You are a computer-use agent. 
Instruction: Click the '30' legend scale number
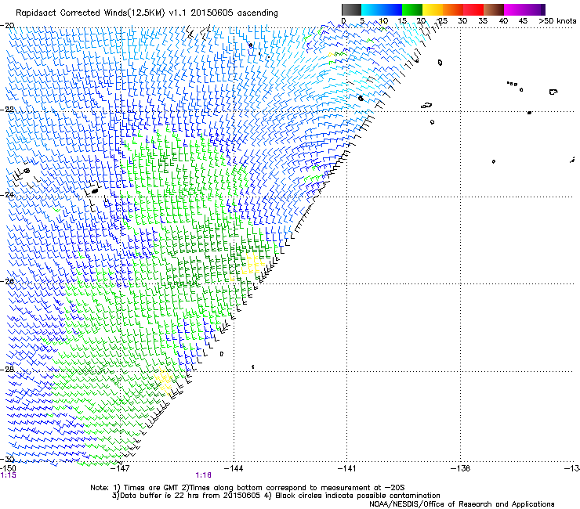[462, 21]
